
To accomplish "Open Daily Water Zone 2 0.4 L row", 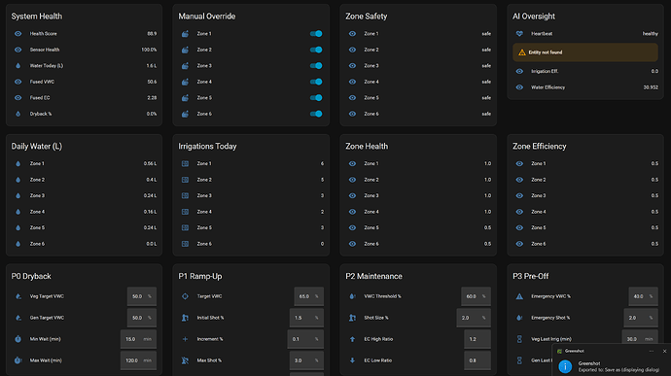I will click(x=84, y=180).
